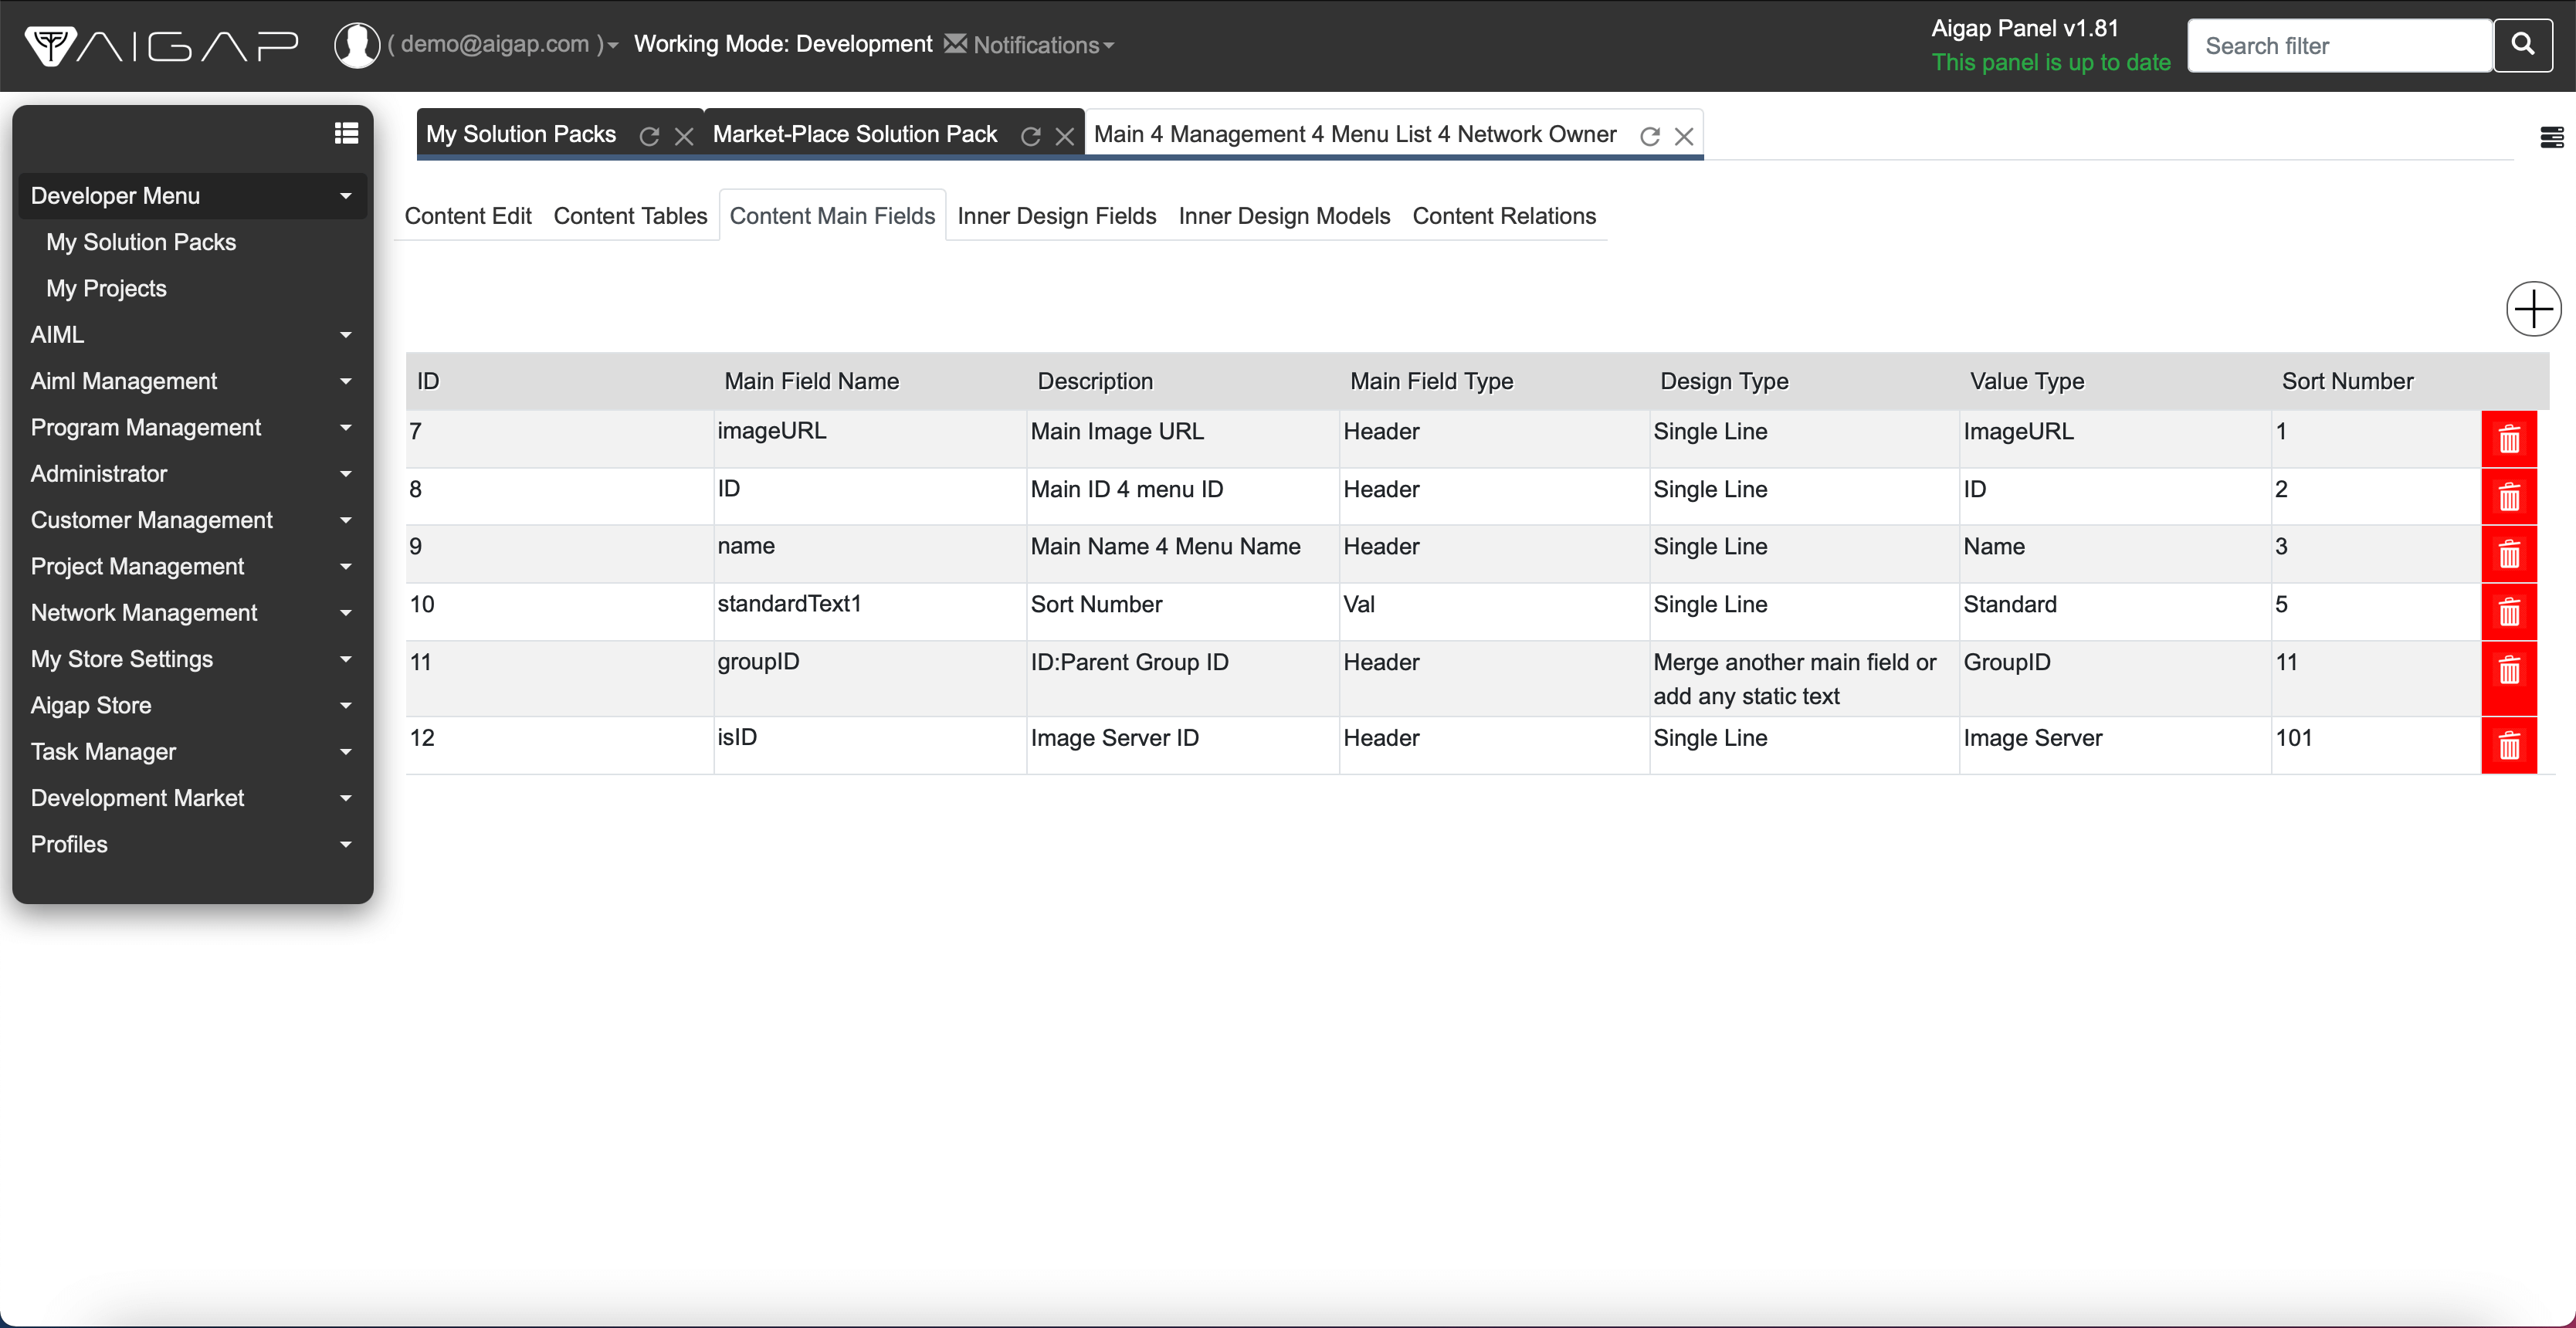Viewport: 2576px width, 1328px height.
Task: Expand the AIML menu
Action: pyautogui.click(x=192, y=335)
